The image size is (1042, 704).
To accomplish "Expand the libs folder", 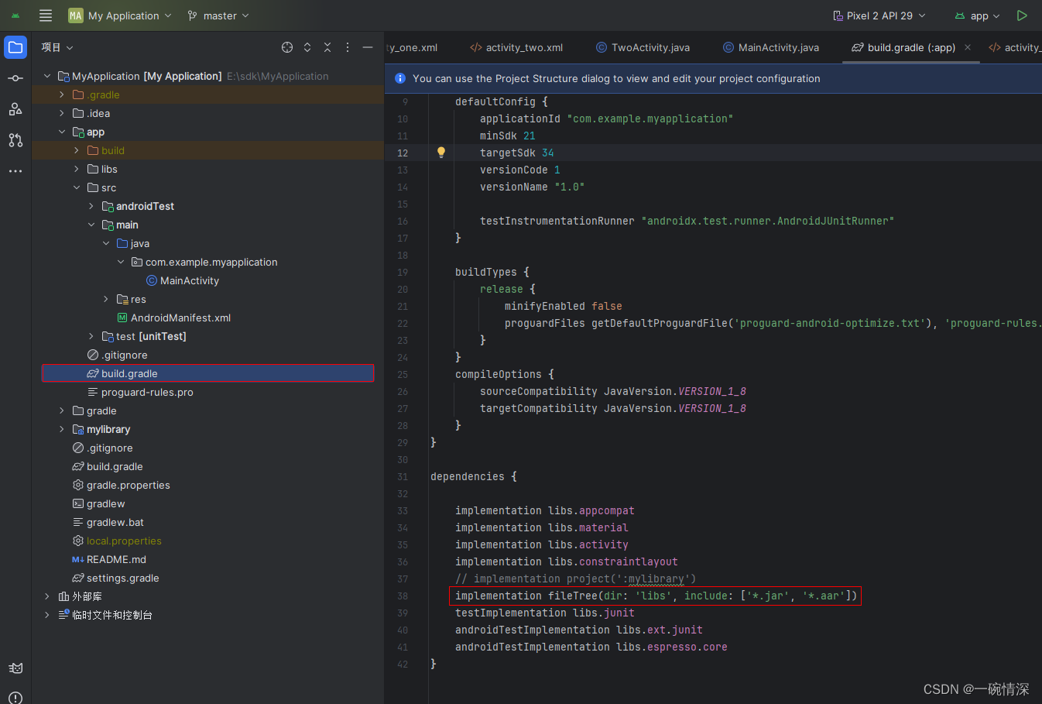I will tap(77, 169).
